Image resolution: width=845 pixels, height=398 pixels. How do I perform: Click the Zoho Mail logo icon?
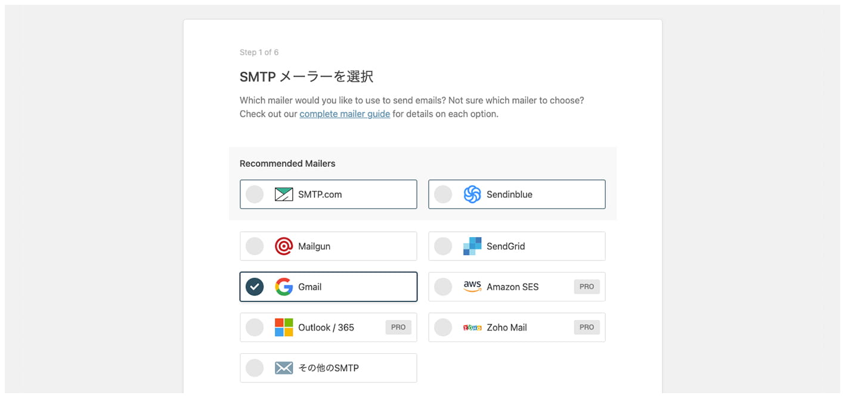click(472, 327)
